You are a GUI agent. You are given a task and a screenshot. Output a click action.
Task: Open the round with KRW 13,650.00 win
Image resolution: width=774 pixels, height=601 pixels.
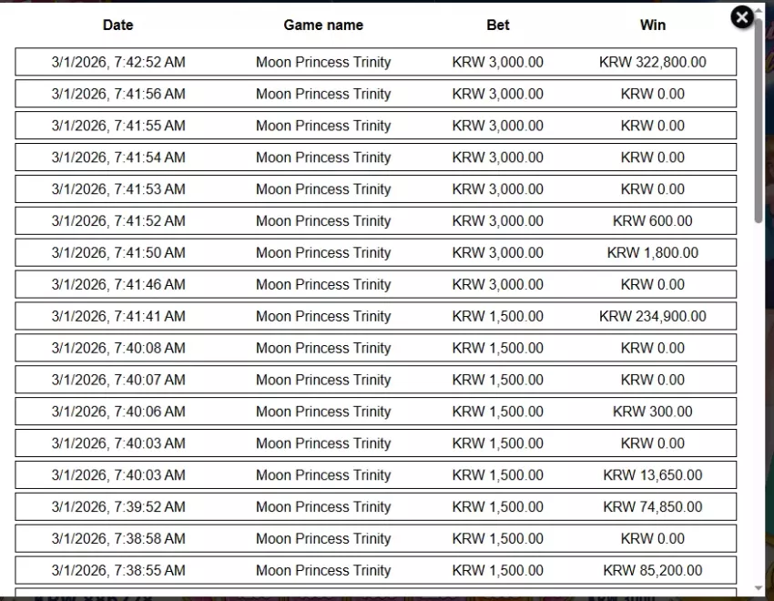click(376, 474)
